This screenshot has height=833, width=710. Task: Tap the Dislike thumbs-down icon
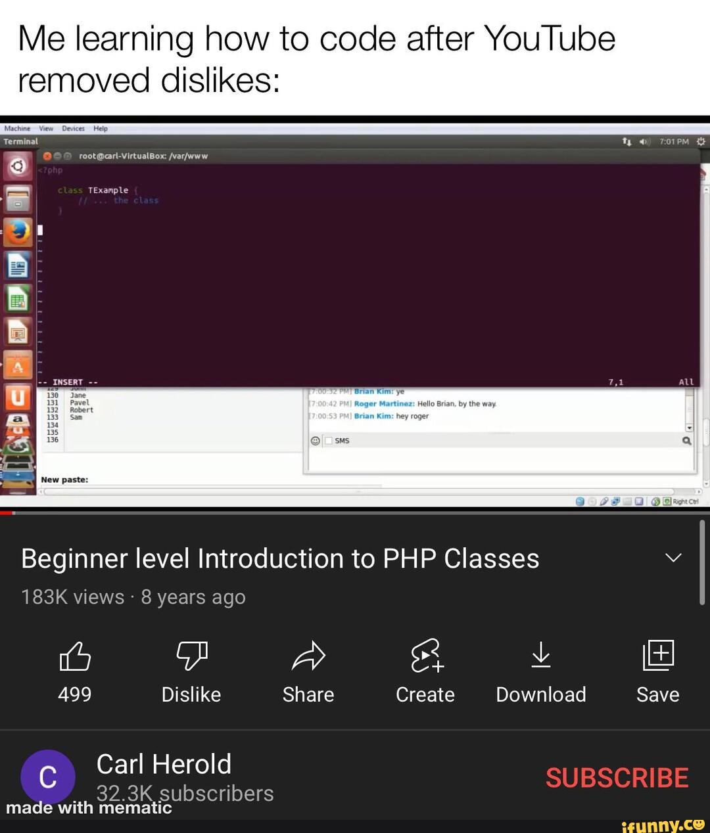point(191,656)
